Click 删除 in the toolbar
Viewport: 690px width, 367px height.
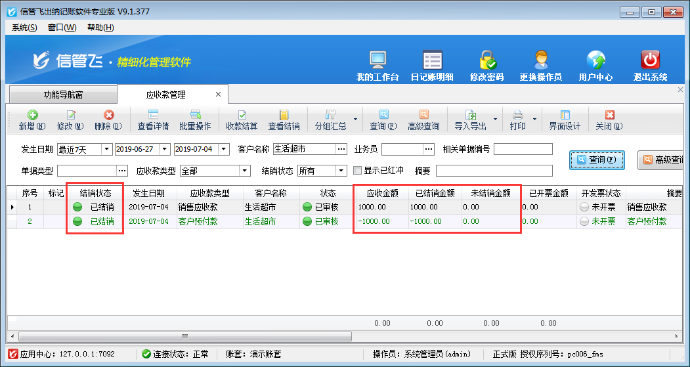[x=108, y=120]
